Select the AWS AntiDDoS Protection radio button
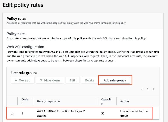 click(x=12, y=113)
